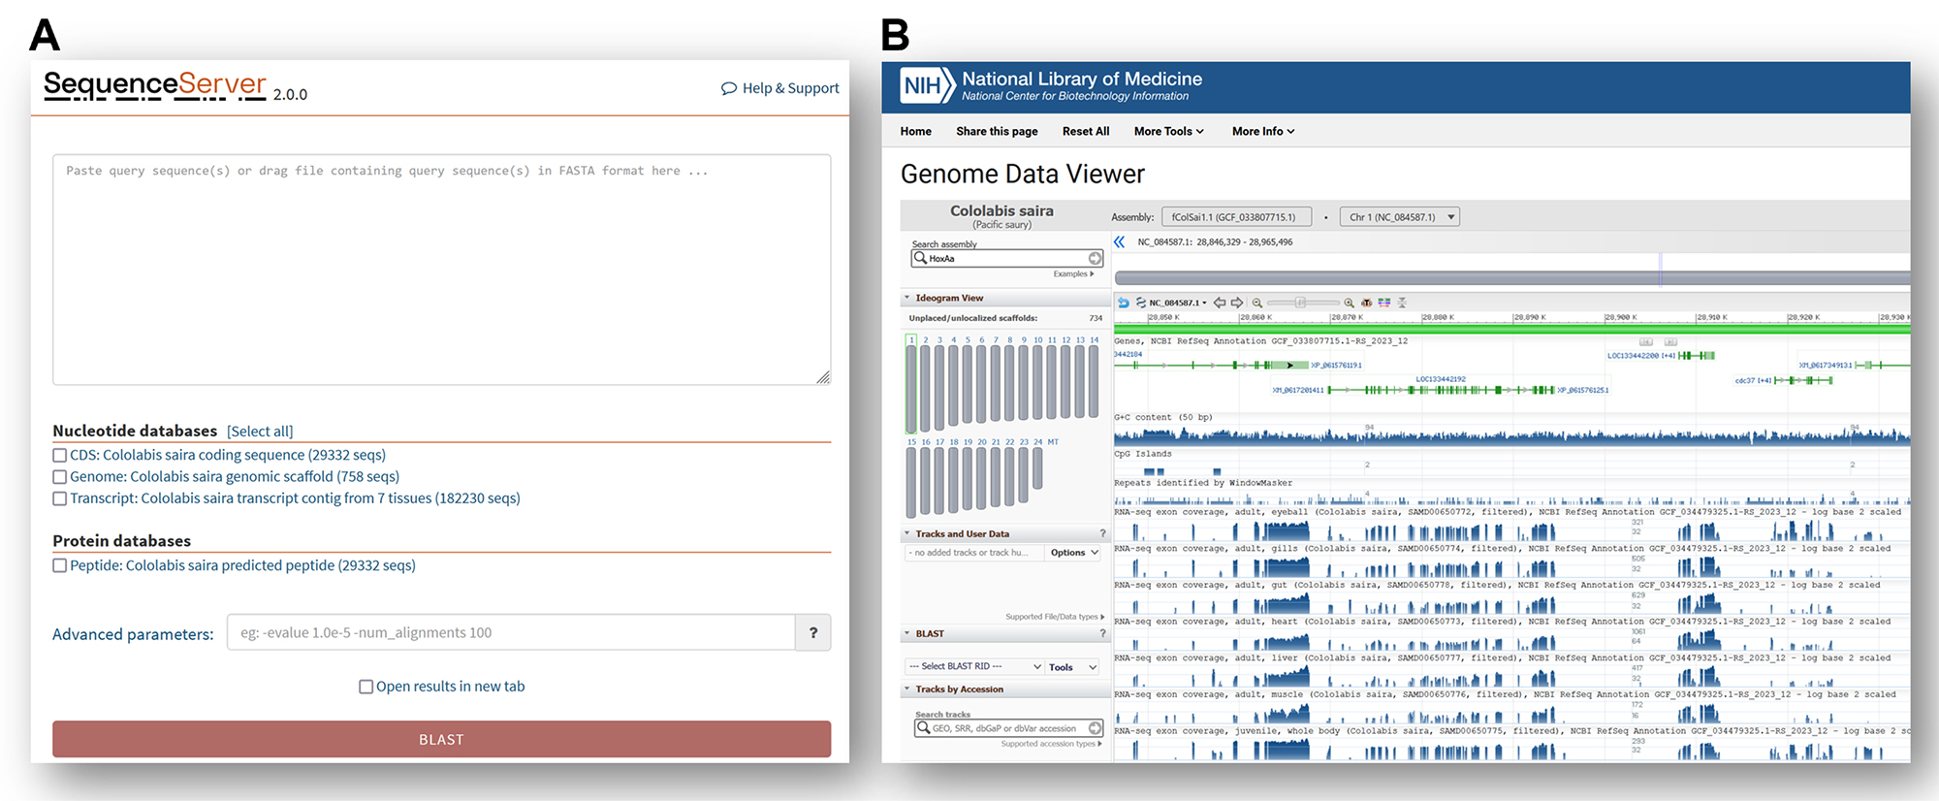The width and height of the screenshot is (1939, 801).
Task: Enable the Genome genomic scaffold database checkbox
Action: 60,477
